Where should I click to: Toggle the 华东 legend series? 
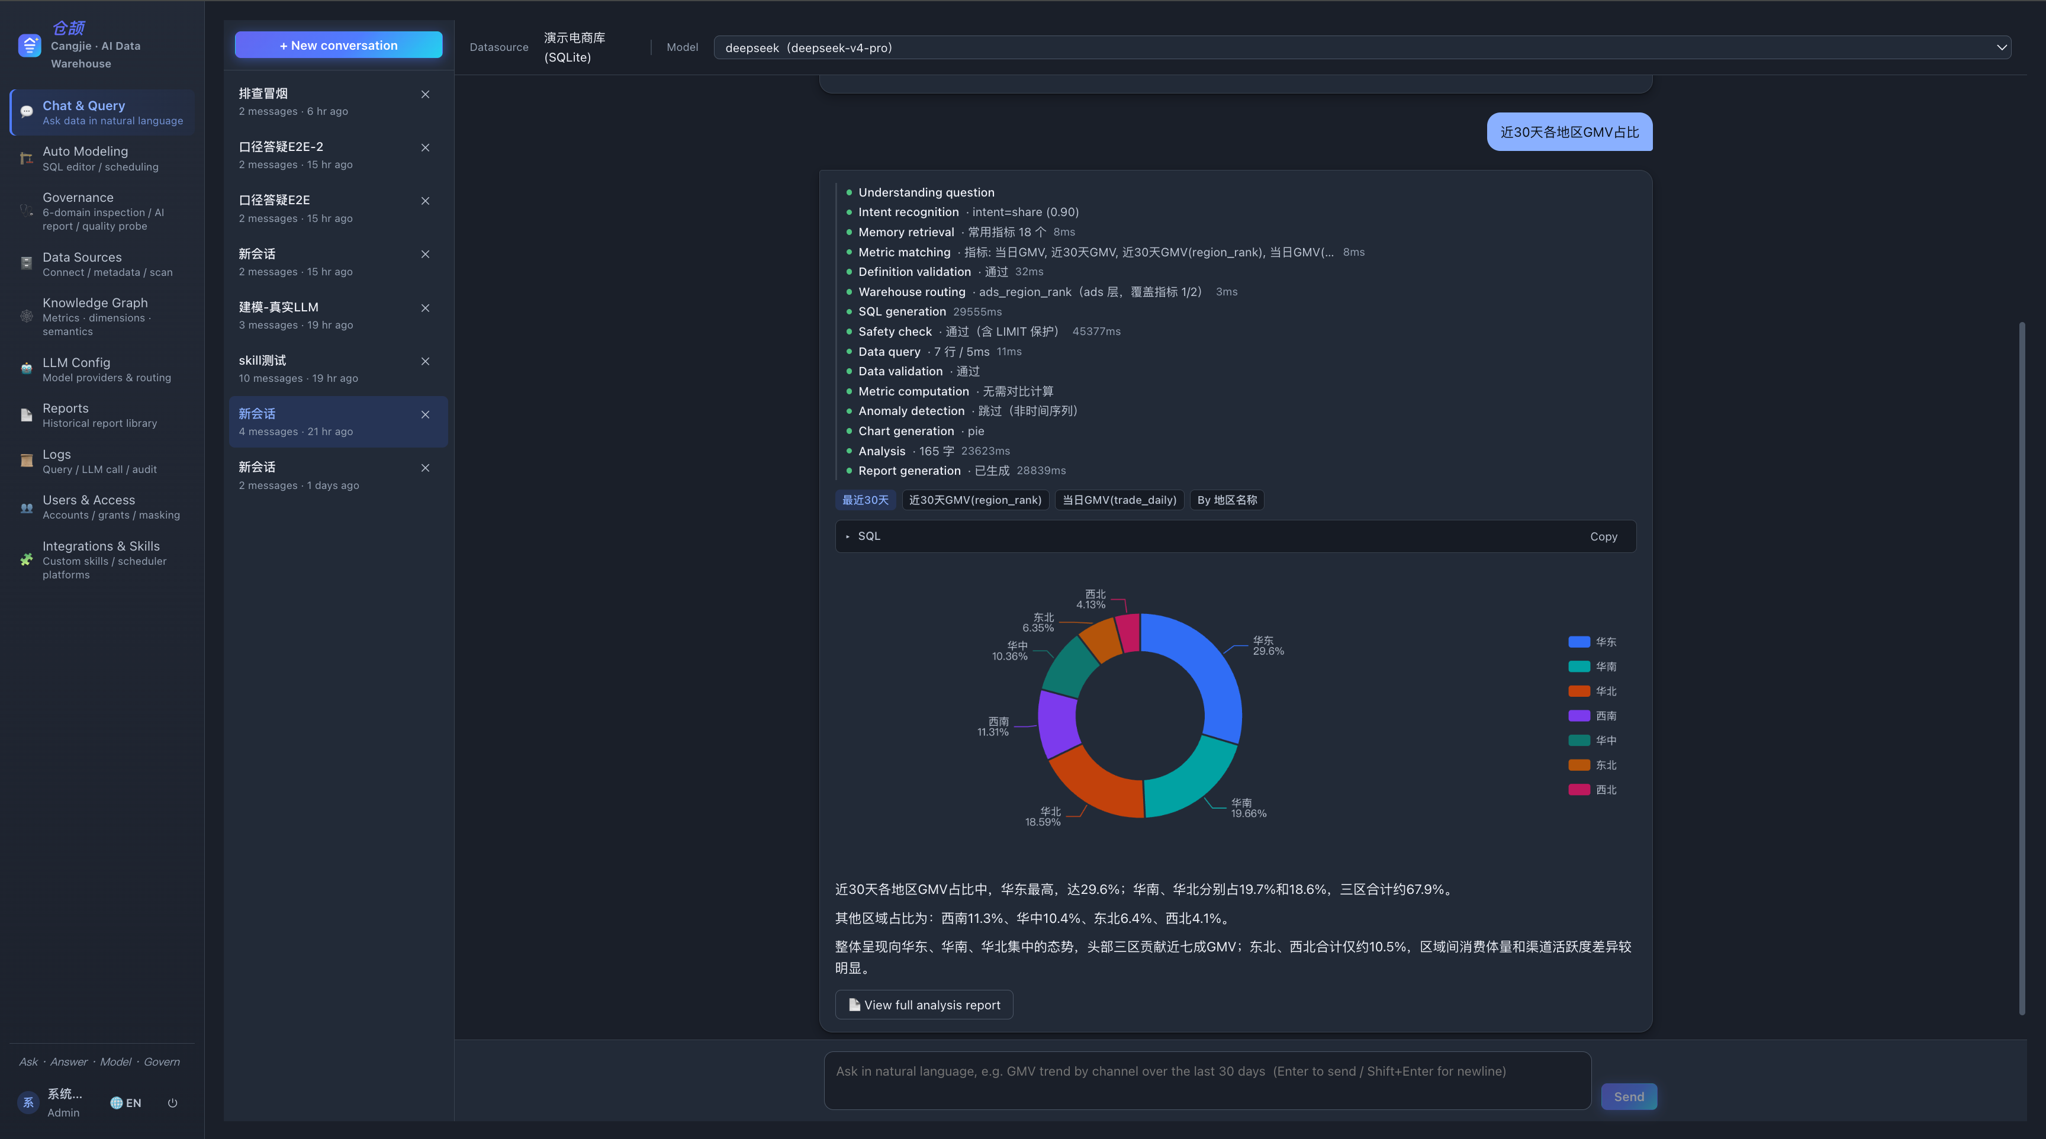(x=1592, y=642)
